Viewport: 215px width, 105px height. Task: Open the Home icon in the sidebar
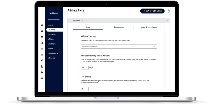42,25
